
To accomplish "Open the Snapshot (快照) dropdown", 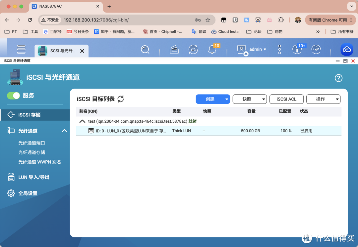I will click(250, 99).
